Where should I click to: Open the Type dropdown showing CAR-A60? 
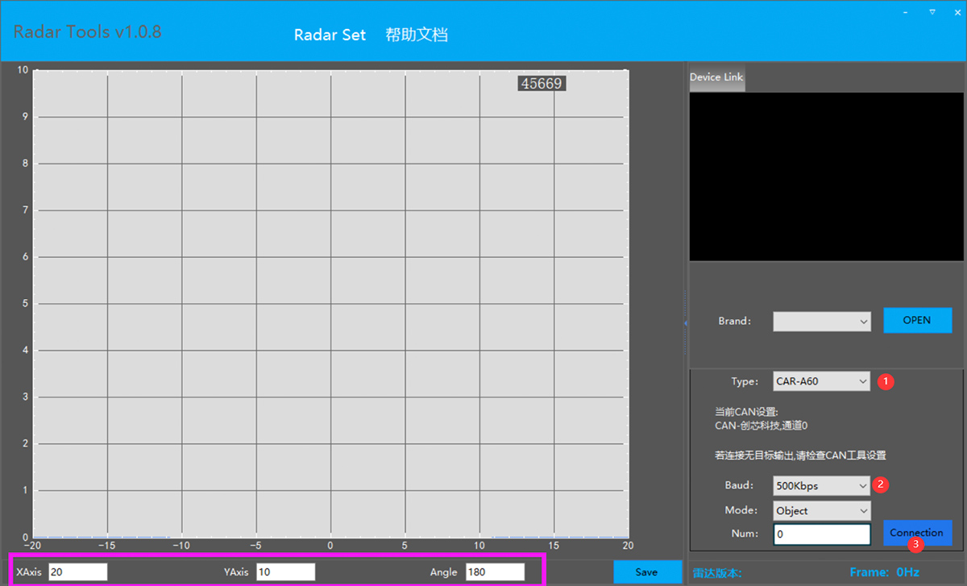[821, 381]
